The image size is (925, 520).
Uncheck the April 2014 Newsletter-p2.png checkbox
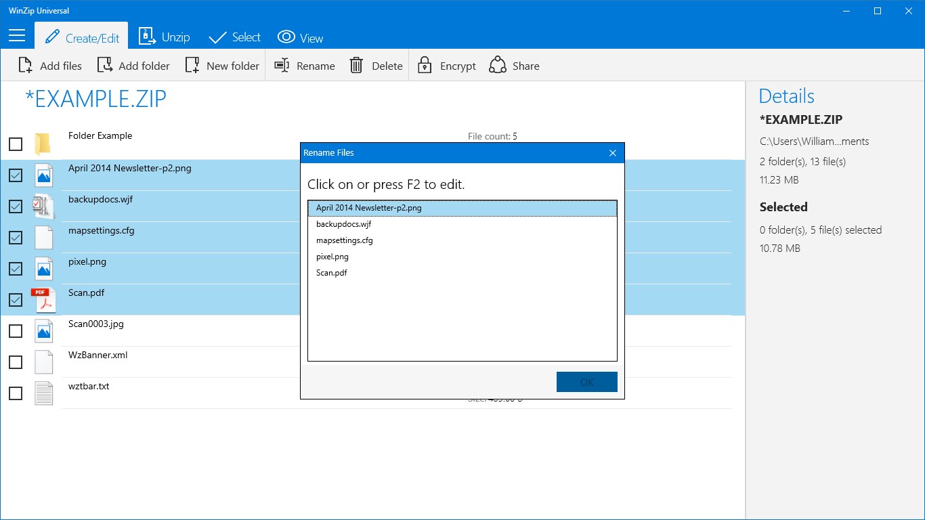(x=15, y=175)
